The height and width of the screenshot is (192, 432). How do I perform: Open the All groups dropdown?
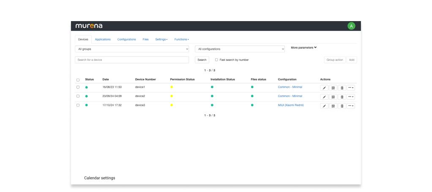pos(132,49)
